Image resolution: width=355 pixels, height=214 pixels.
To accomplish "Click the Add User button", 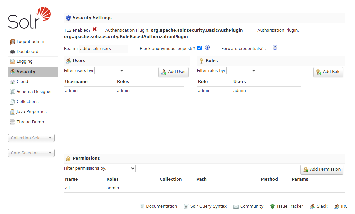I will [173, 72].
